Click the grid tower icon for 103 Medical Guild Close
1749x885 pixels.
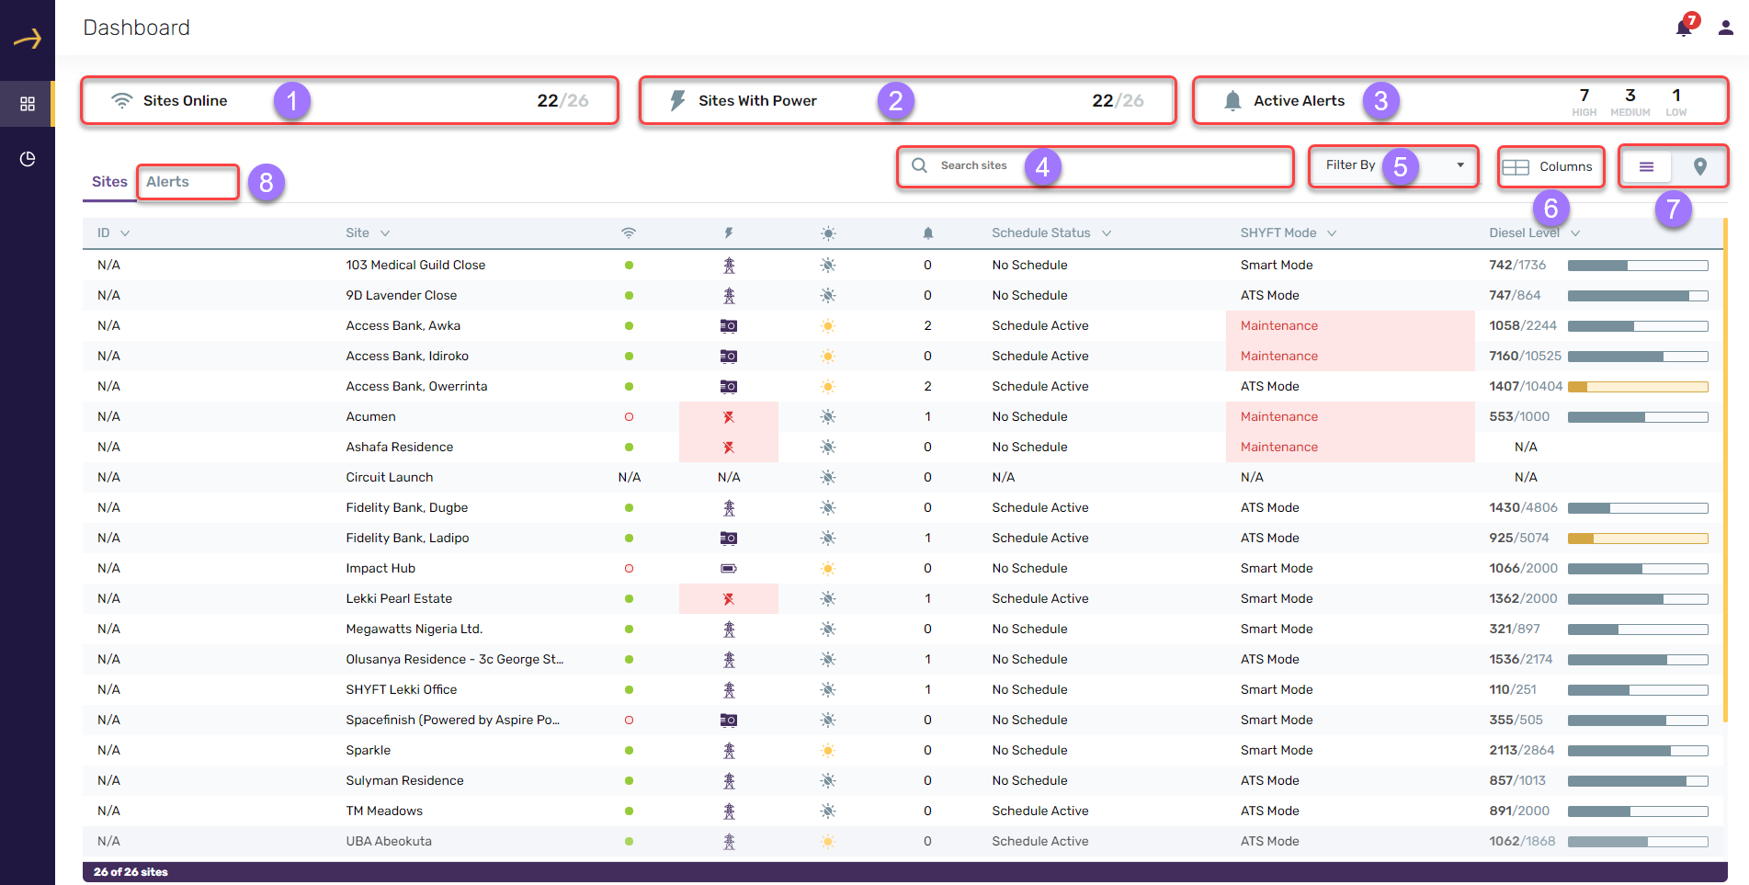(x=729, y=266)
